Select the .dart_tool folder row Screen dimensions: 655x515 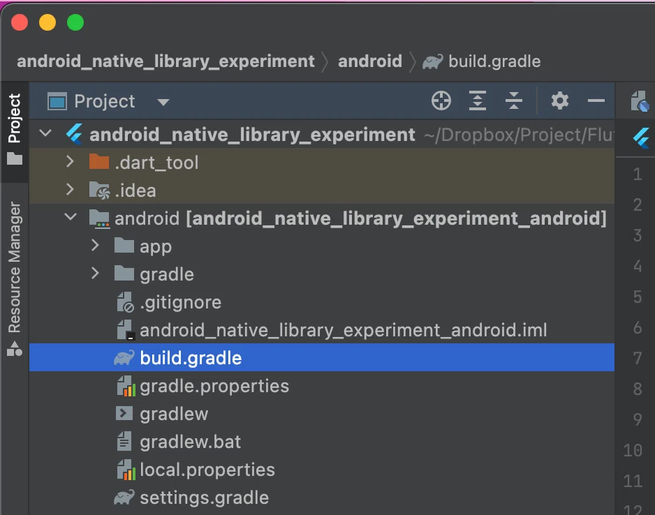pos(322,163)
